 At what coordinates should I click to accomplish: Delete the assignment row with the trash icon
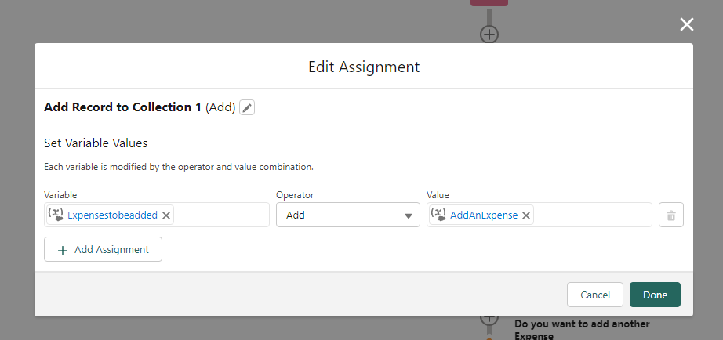pyautogui.click(x=671, y=215)
